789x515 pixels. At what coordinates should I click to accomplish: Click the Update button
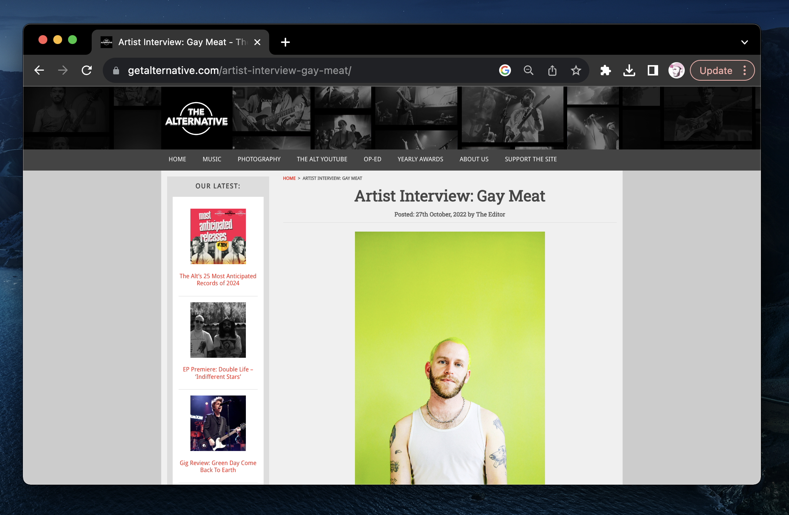tap(716, 70)
